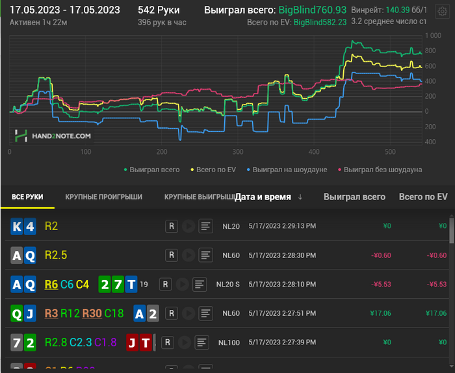Toggle the 'Всего по EV' legend series
This screenshot has width=455, height=373.
point(213,170)
